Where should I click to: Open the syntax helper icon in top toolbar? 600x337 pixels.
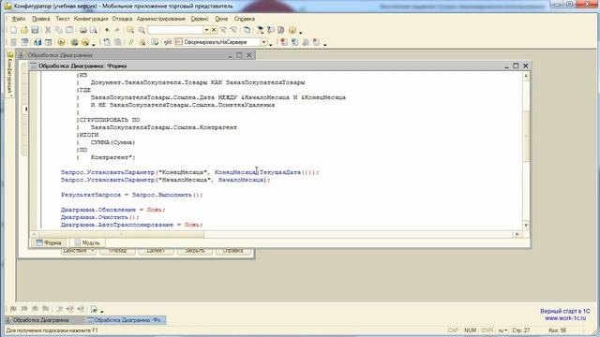click(x=261, y=30)
